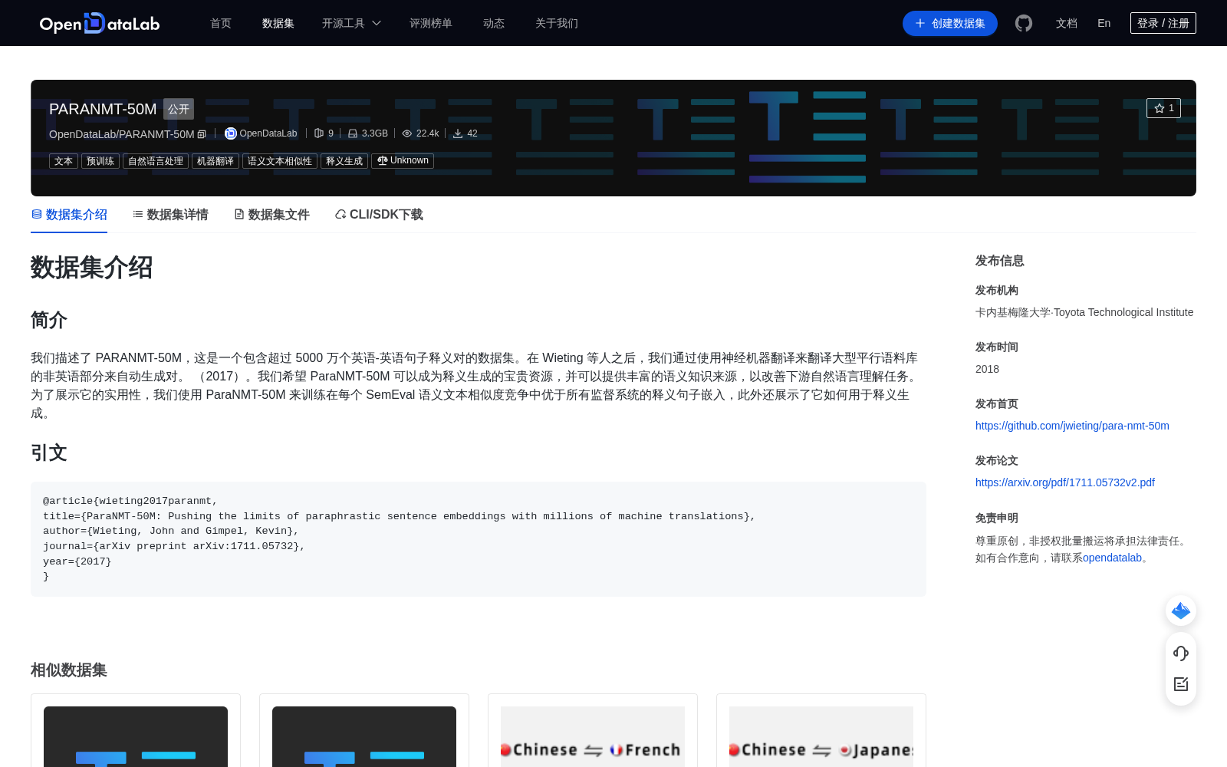
Task: Click the 释义生成 tag
Action: click(344, 161)
